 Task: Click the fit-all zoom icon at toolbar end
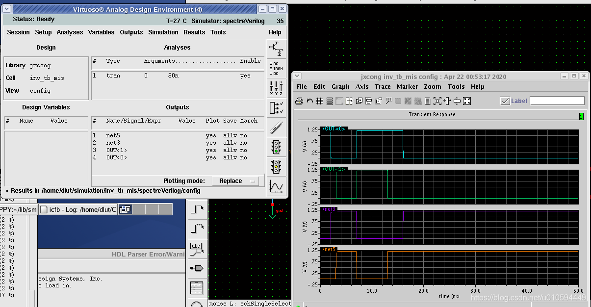tap(467, 101)
